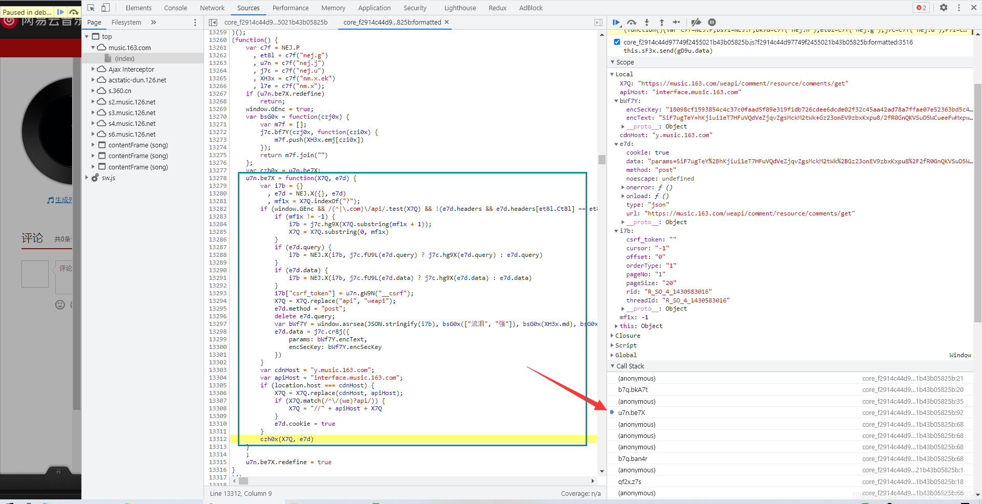Select the inspect element picker tool
Screen dimensions: 982x504
(91, 8)
